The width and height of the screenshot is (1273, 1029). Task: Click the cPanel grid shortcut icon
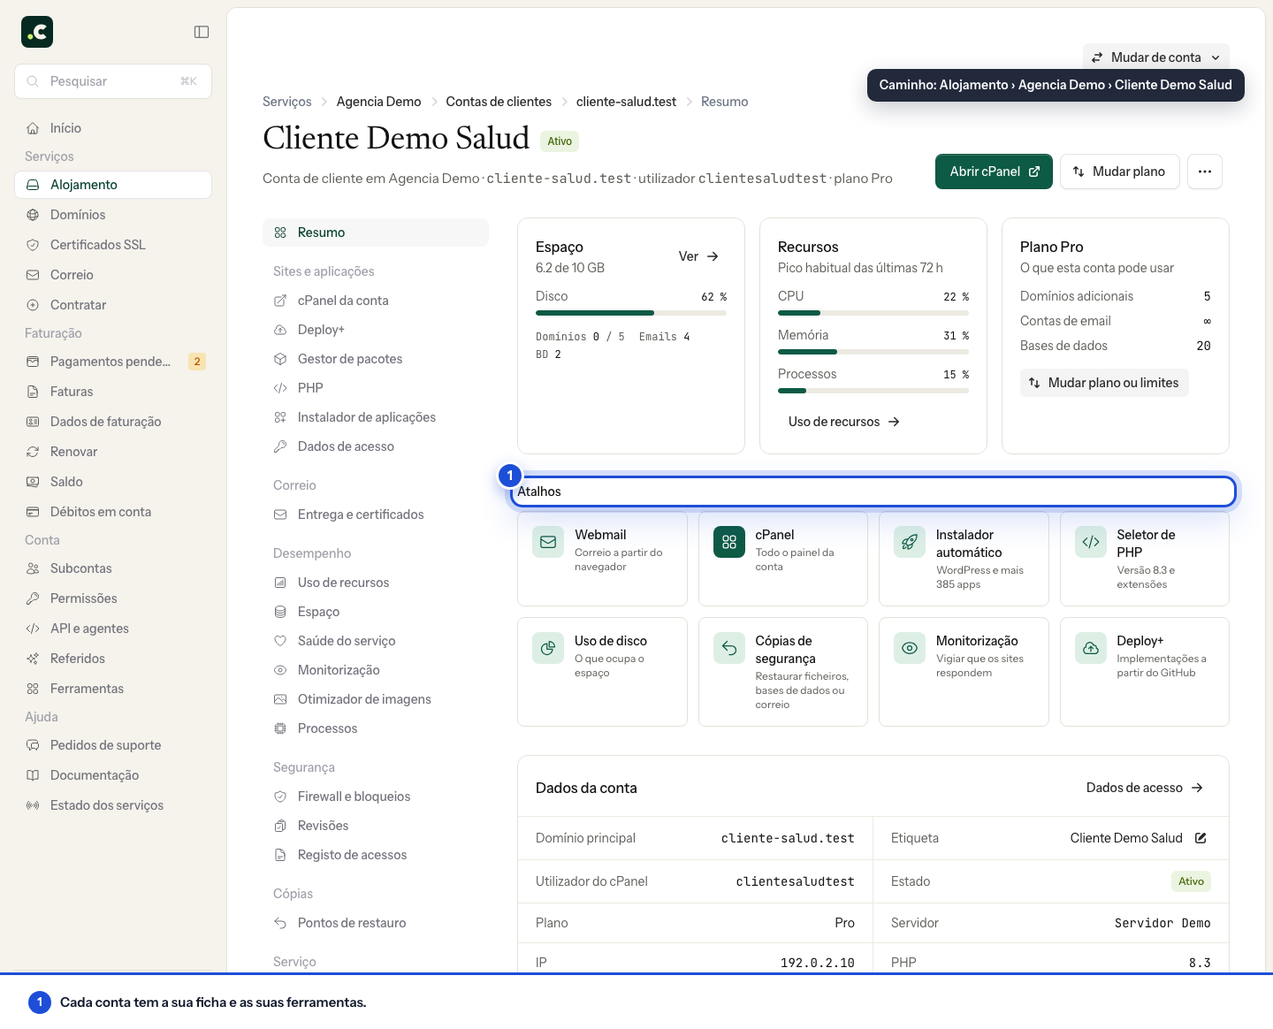[x=729, y=542]
